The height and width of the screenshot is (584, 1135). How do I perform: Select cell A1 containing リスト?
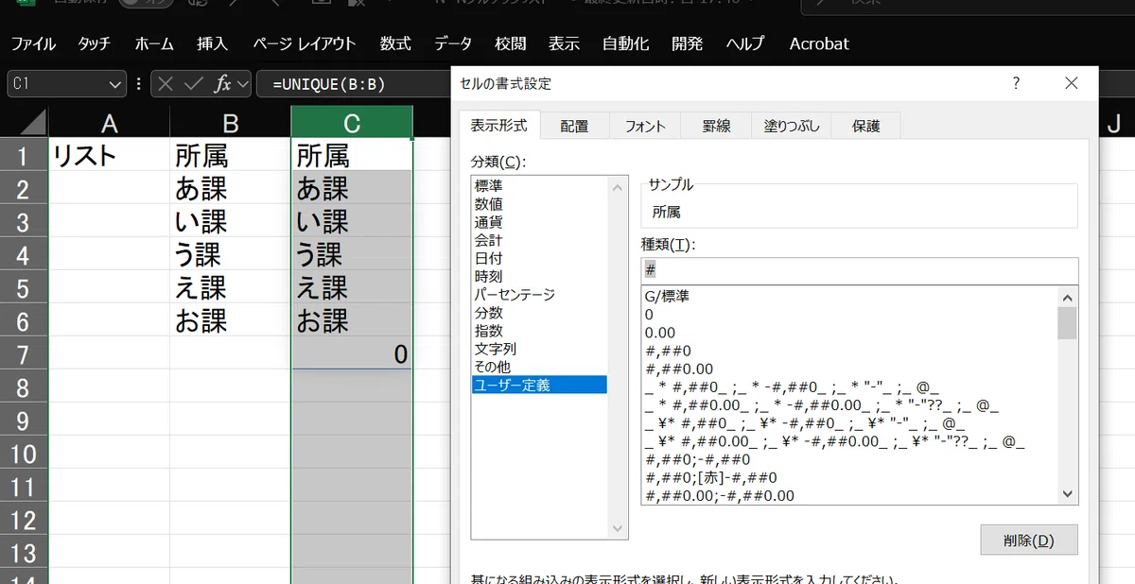click(x=109, y=155)
